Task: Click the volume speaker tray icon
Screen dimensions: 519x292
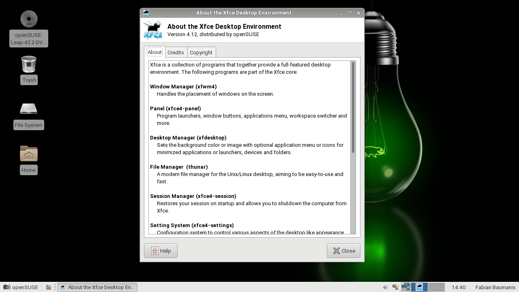Action: (386, 287)
